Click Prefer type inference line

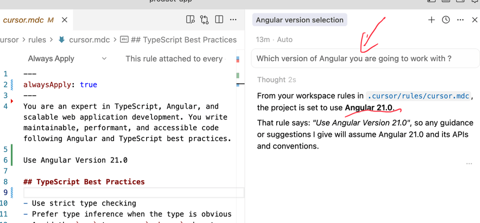pos(127,214)
